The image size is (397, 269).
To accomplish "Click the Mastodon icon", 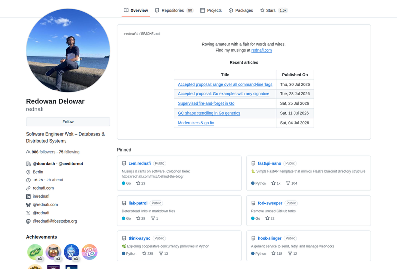I will click(28, 221).
